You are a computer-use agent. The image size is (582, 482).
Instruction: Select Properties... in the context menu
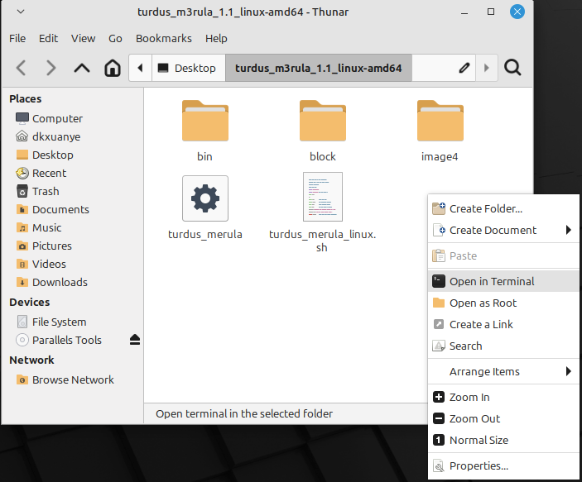coord(479,465)
